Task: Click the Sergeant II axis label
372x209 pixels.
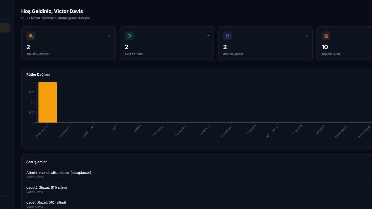Action: (x=251, y=129)
